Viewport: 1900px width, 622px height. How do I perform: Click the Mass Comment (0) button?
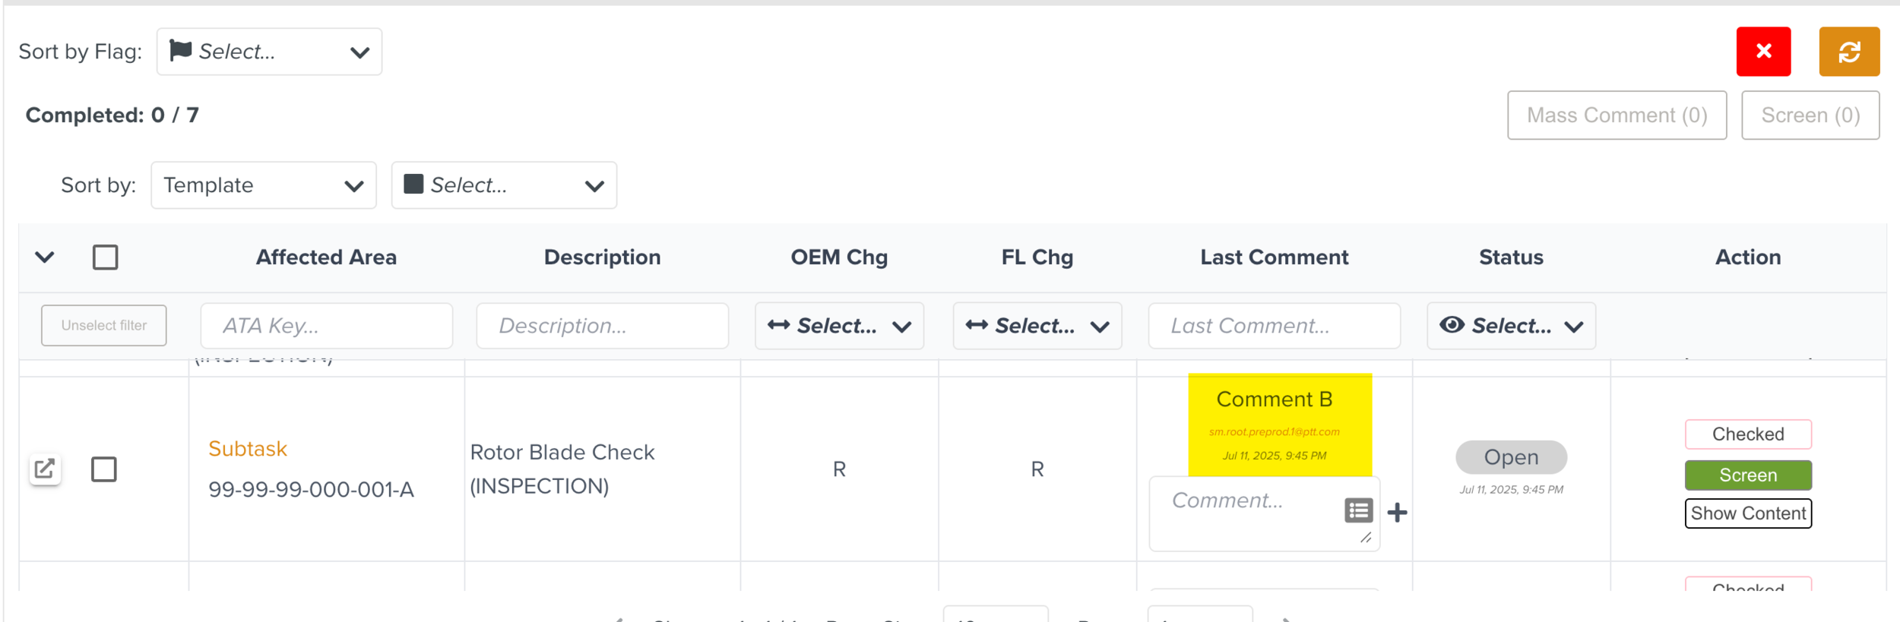click(x=1617, y=115)
